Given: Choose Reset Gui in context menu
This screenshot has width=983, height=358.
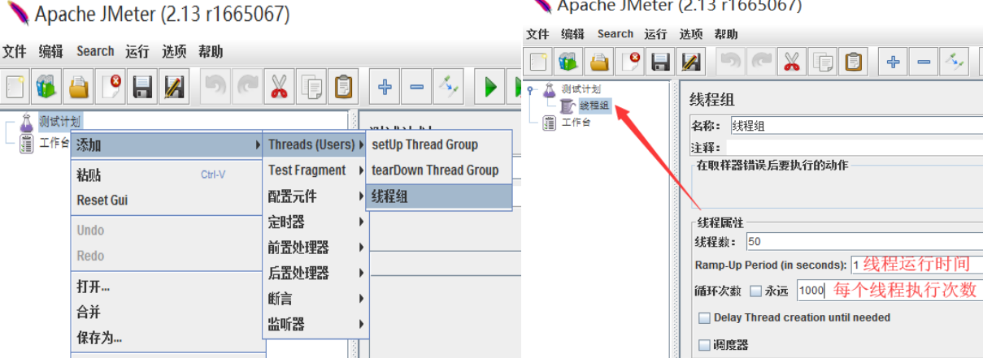Looking at the screenshot, I should click(167, 201).
